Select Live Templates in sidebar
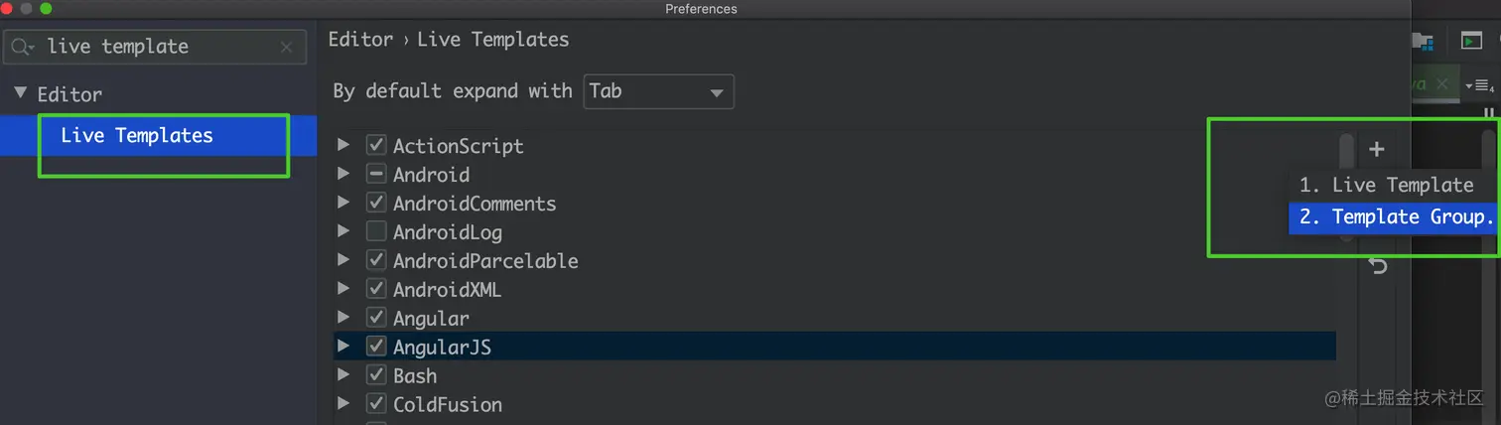Screen dimensions: 1501x425 coord(137,136)
